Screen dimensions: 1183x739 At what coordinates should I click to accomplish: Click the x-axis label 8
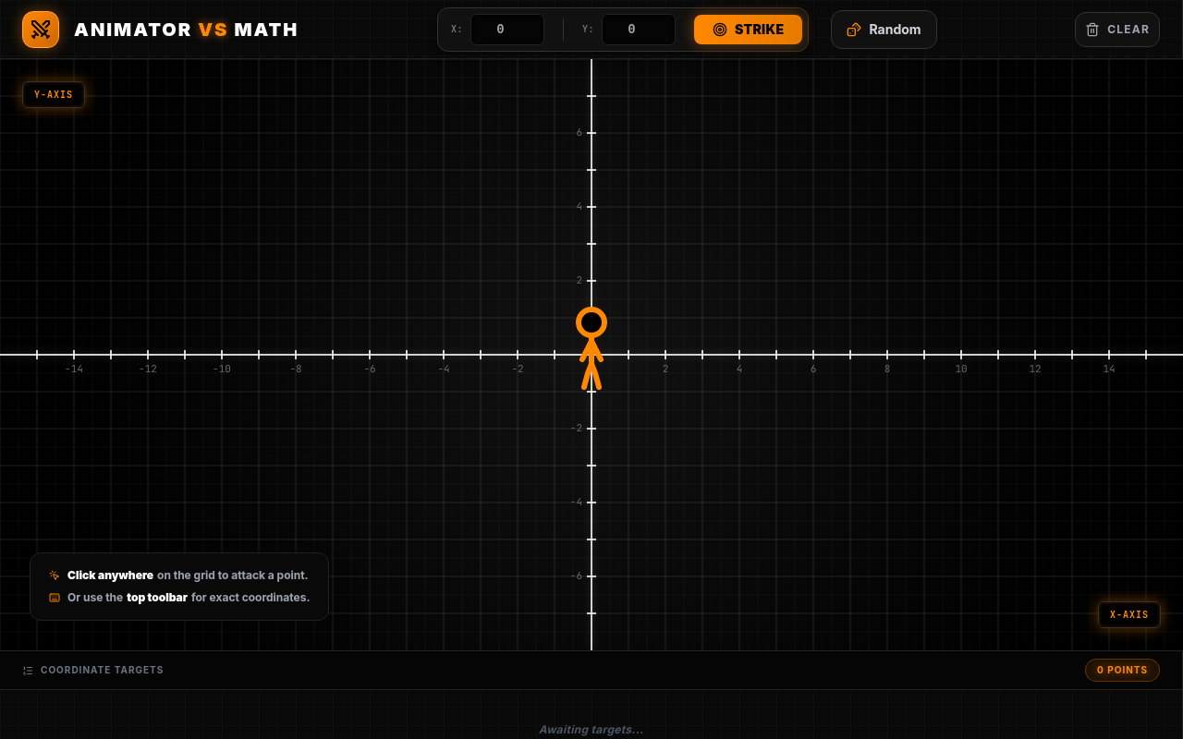coord(887,369)
